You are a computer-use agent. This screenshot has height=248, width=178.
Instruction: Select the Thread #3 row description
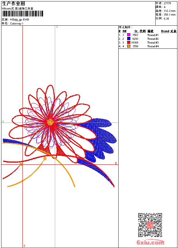click(x=153, y=42)
